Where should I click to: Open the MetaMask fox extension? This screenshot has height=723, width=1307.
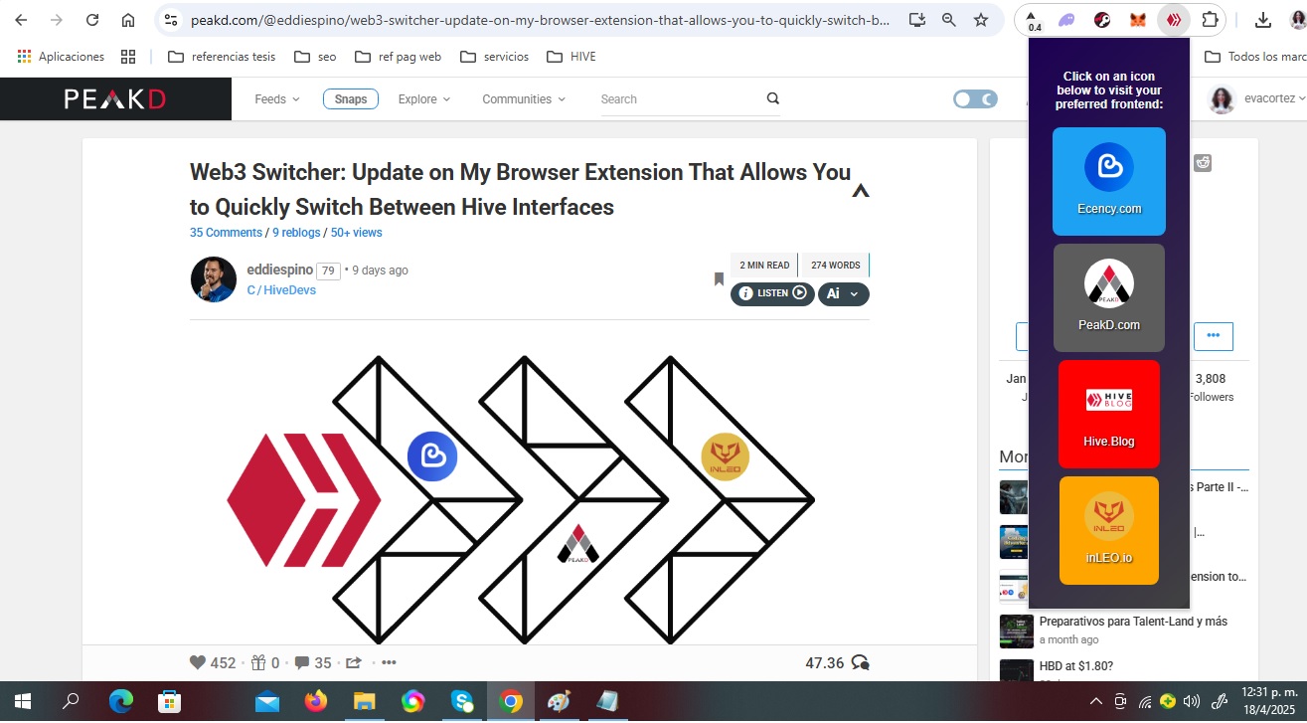[x=1138, y=20]
